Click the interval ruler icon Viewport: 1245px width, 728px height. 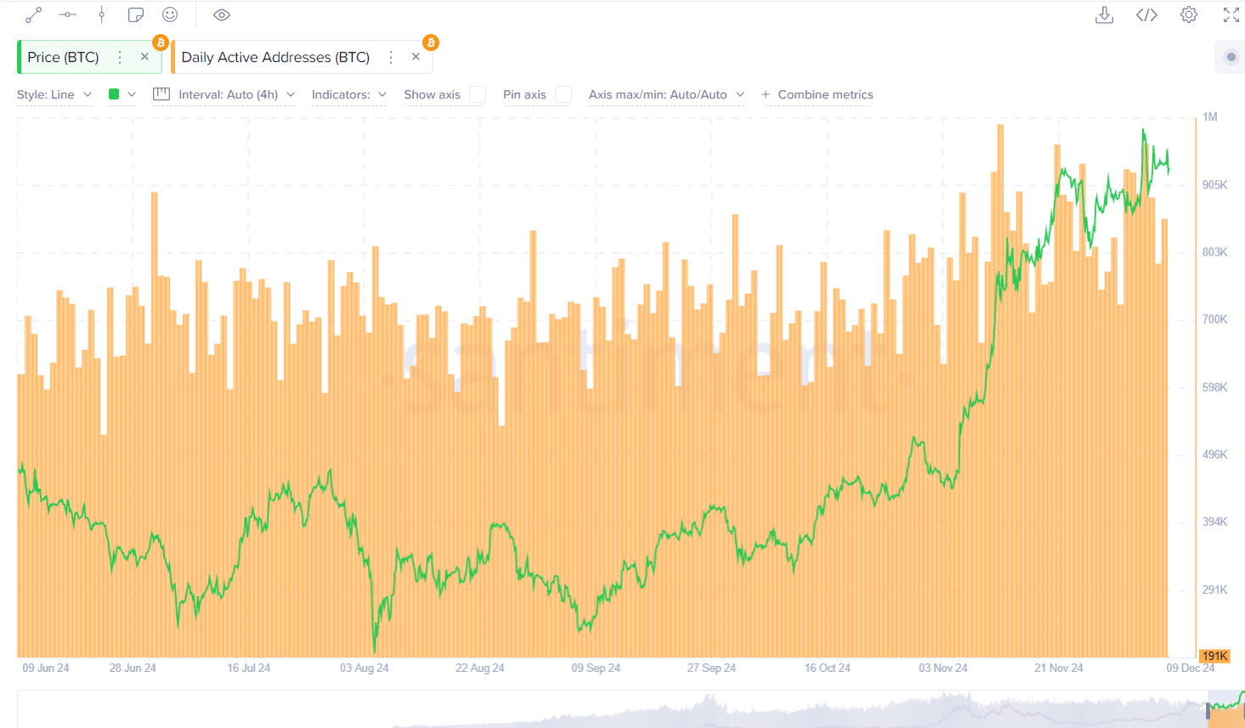coord(161,94)
